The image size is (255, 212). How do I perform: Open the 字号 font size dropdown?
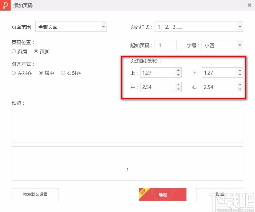(x=222, y=45)
